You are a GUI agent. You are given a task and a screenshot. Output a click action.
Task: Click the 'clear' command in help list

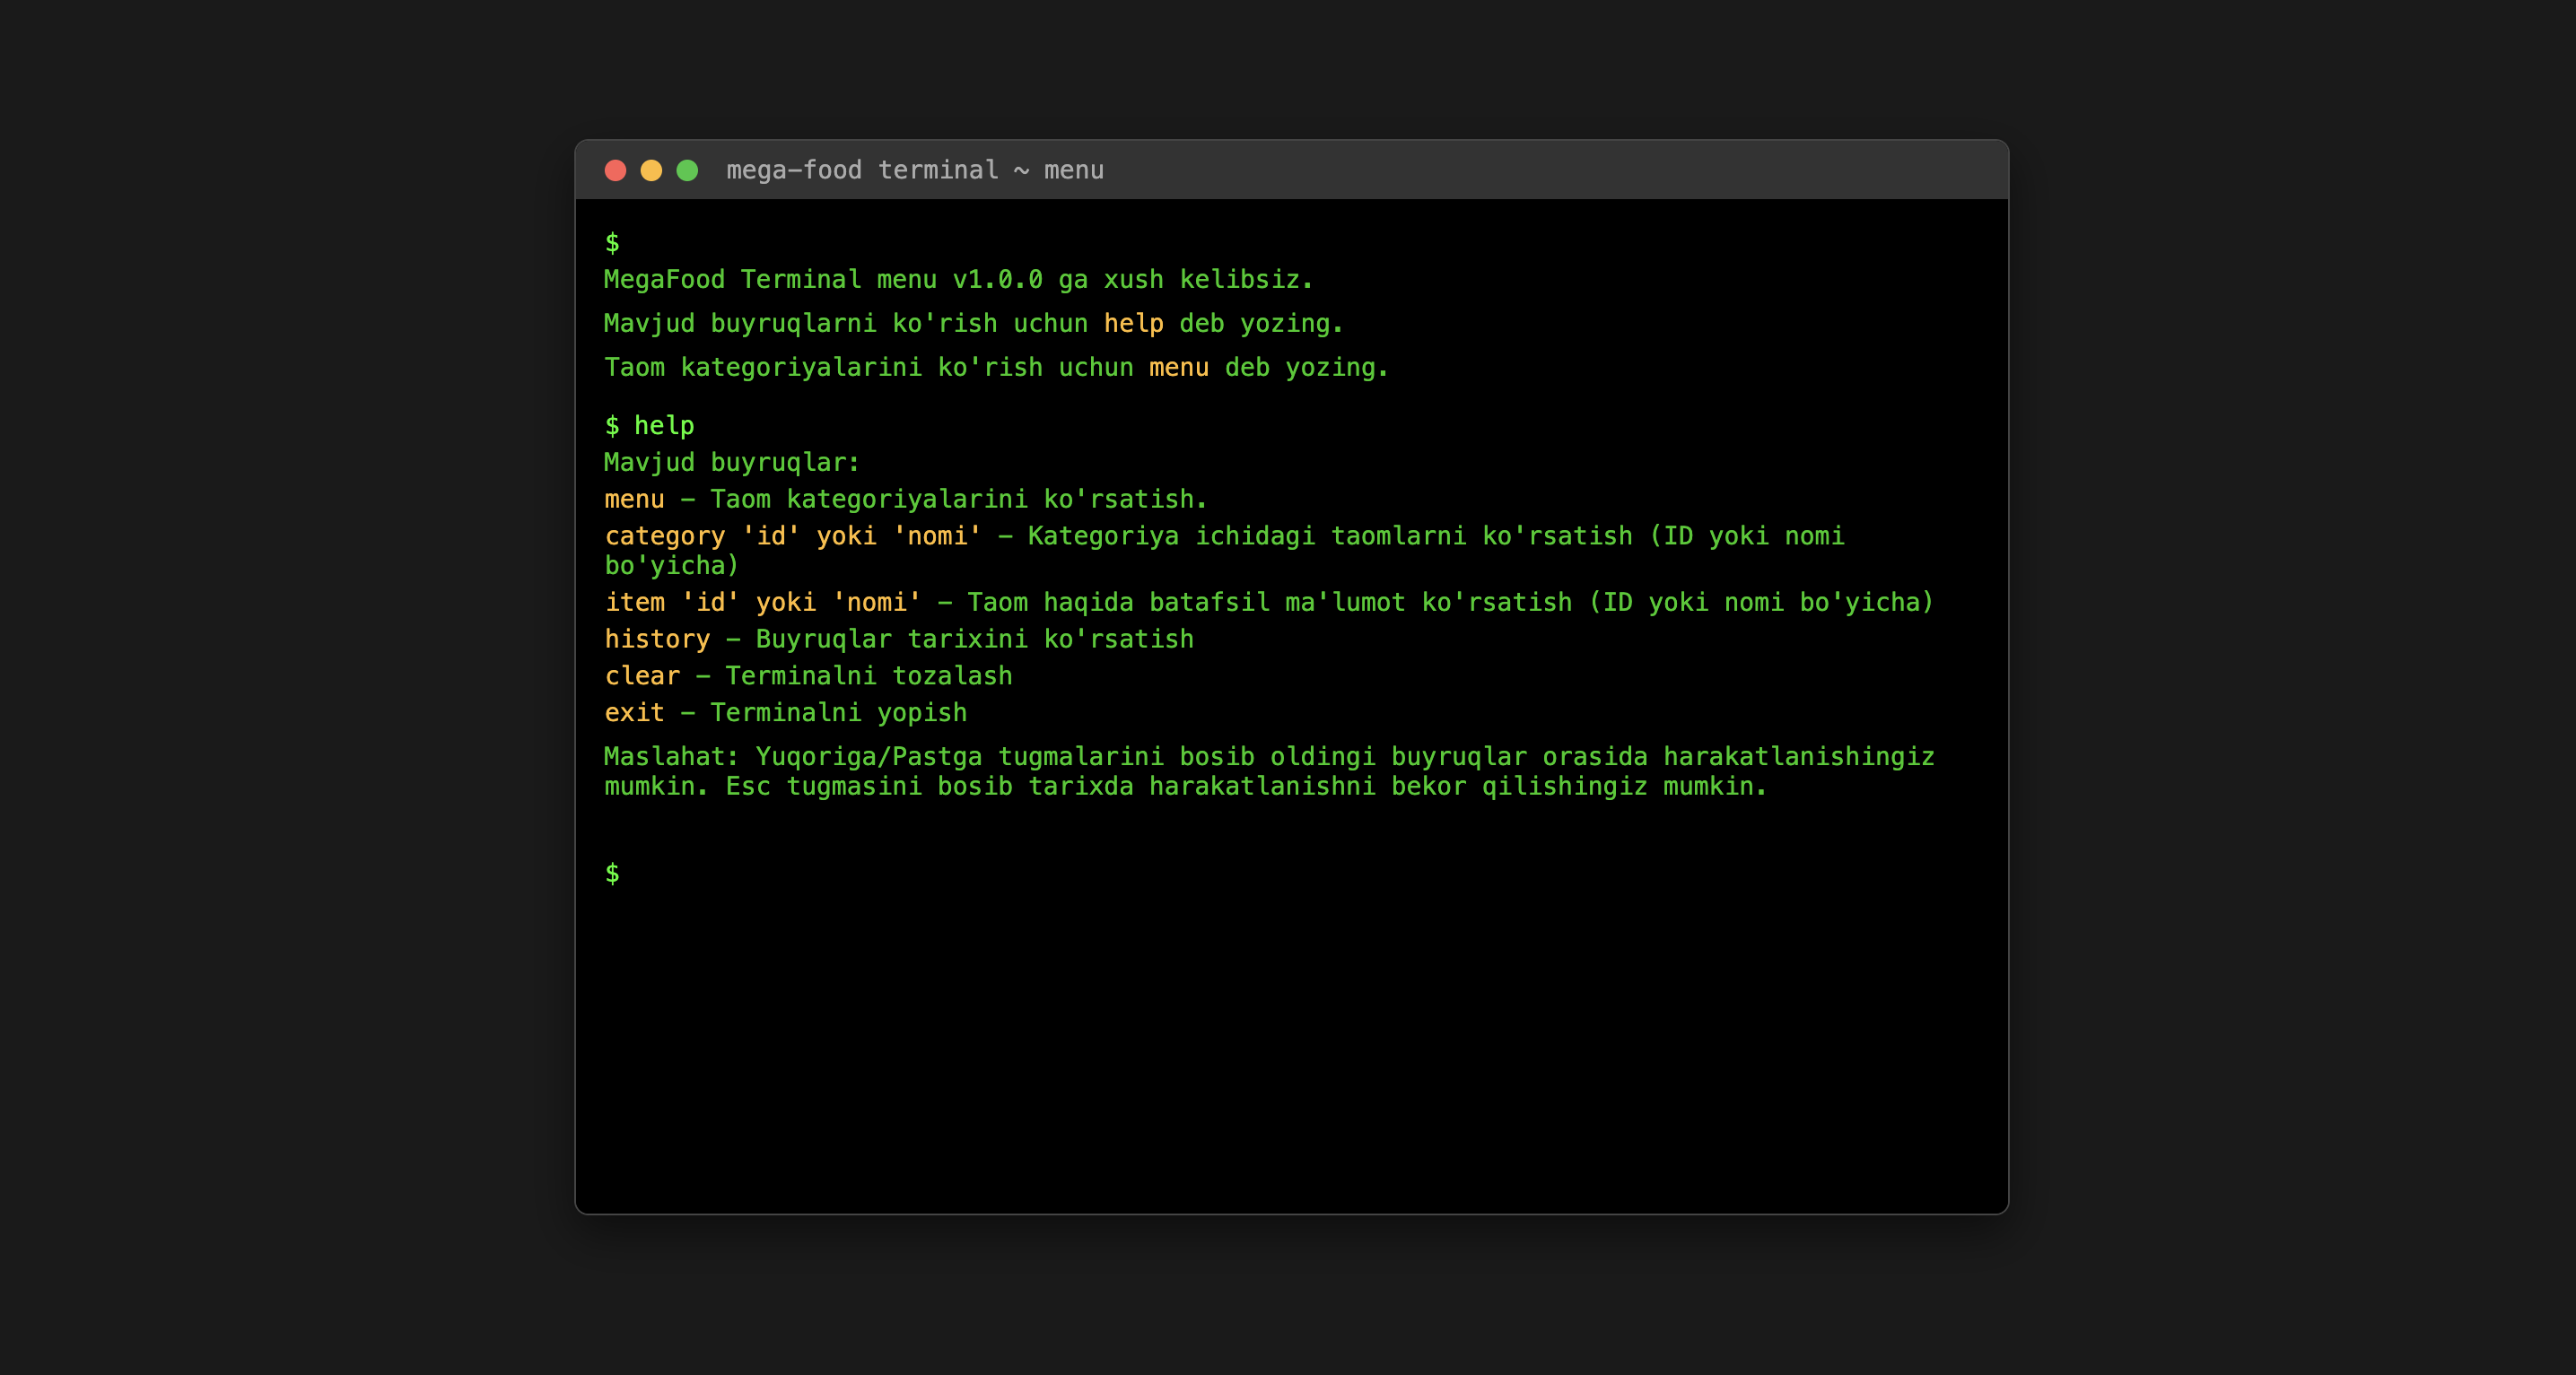coord(642,676)
